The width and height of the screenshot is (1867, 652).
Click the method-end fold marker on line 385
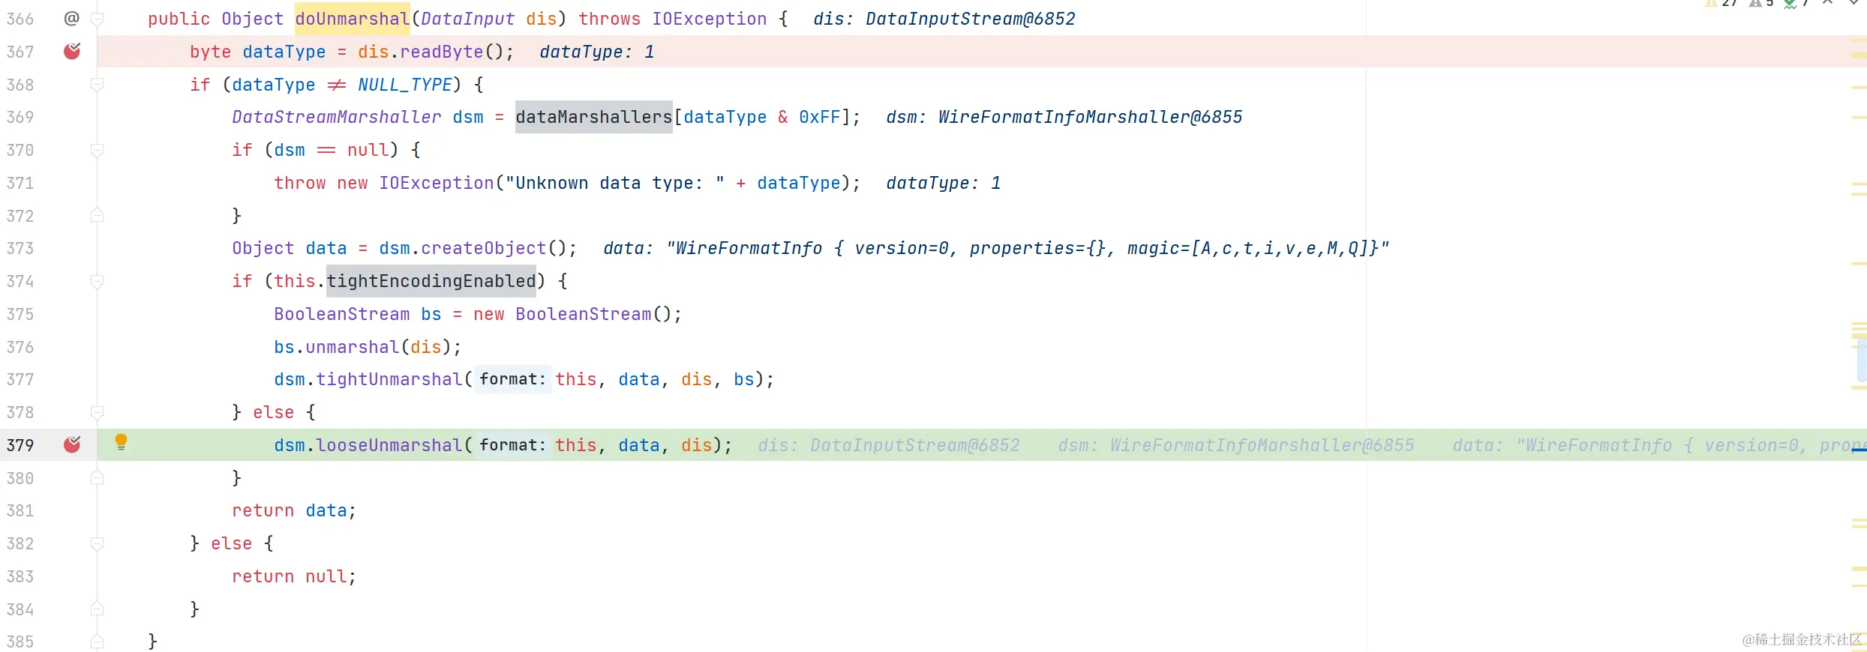(x=97, y=642)
